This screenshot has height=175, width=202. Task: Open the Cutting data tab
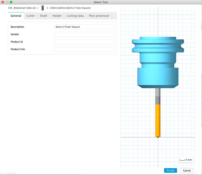pos(75,16)
